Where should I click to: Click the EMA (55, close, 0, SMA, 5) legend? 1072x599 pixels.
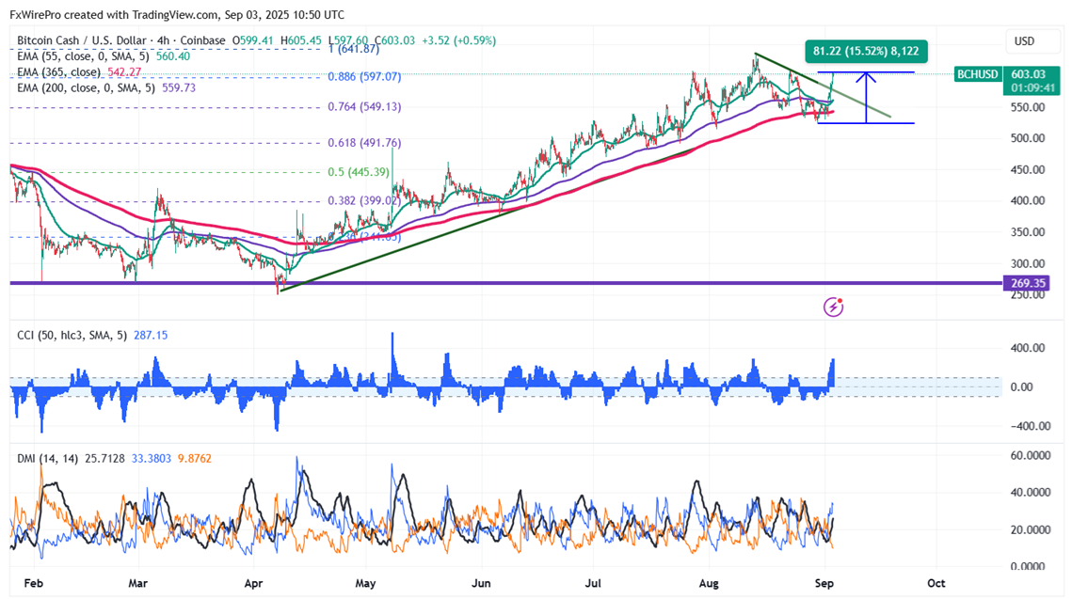point(83,56)
